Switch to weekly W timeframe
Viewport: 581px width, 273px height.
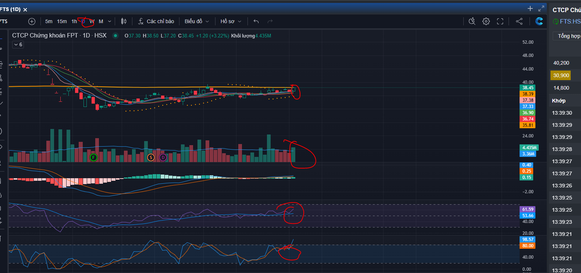pyautogui.click(x=92, y=21)
